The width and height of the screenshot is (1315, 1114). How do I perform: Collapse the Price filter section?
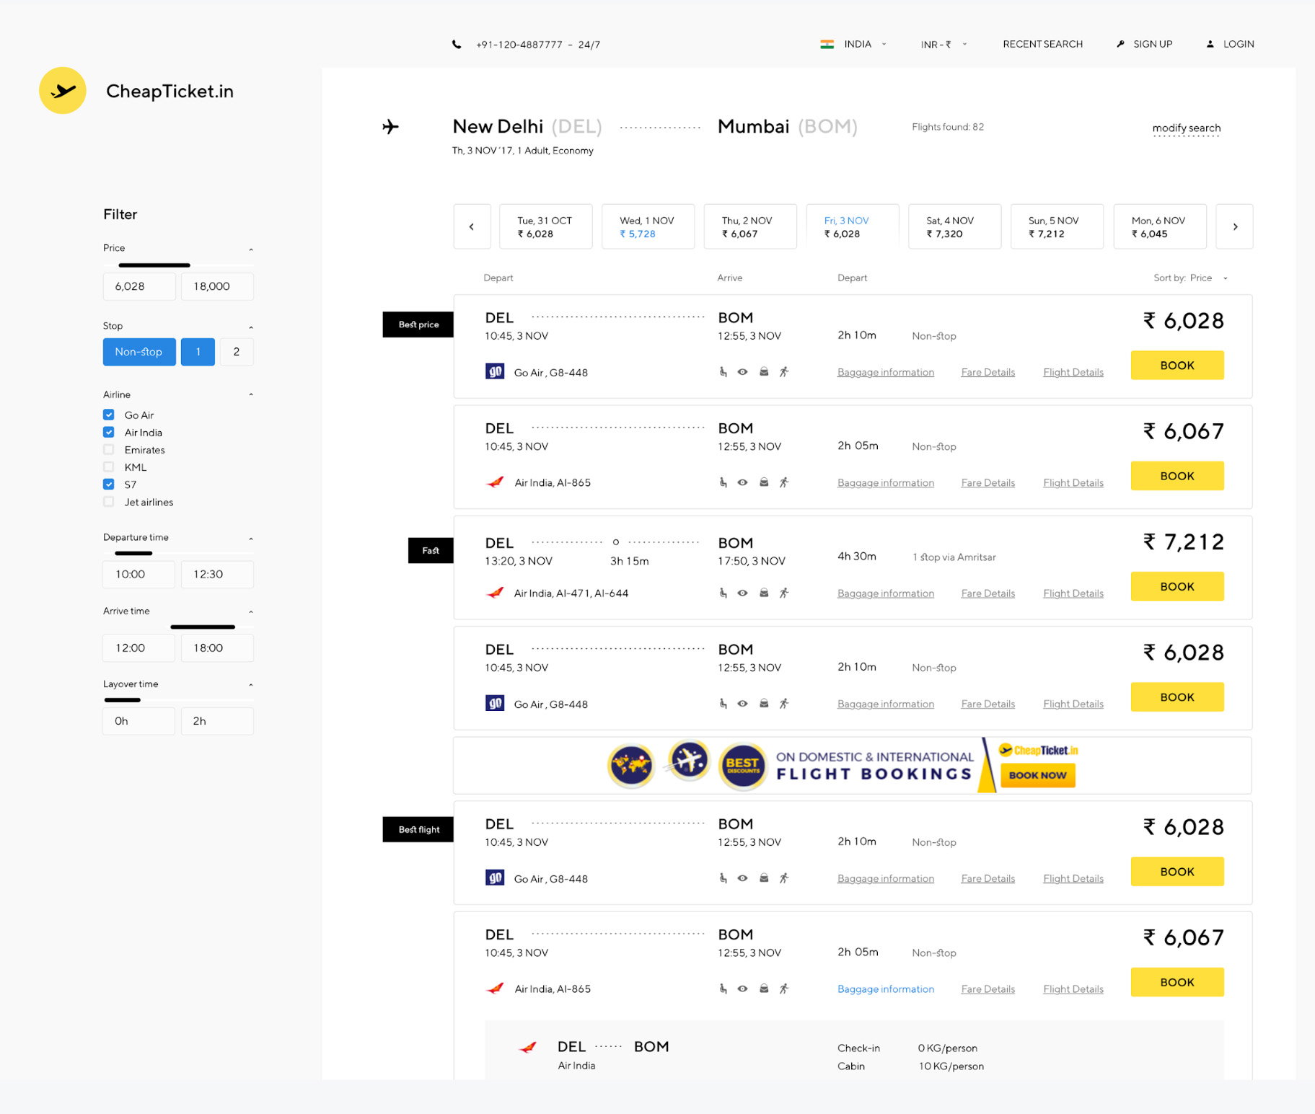pyautogui.click(x=251, y=249)
